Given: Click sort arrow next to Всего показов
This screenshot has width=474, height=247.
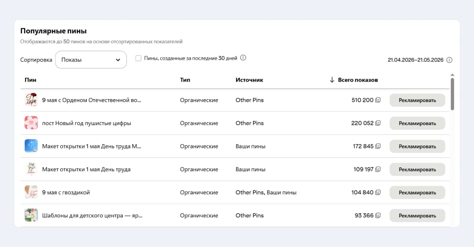Looking at the screenshot, I should pos(332,80).
